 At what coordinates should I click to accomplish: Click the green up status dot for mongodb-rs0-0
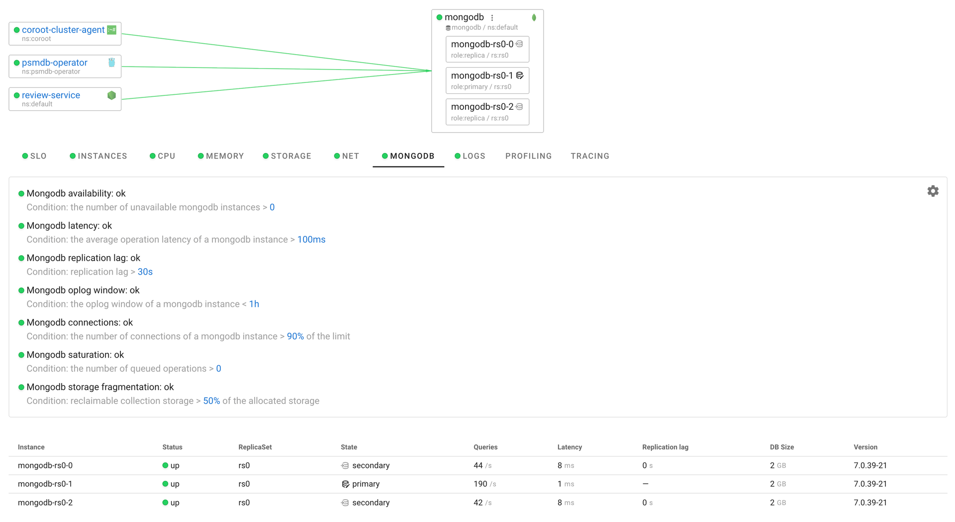click(165, 465)
